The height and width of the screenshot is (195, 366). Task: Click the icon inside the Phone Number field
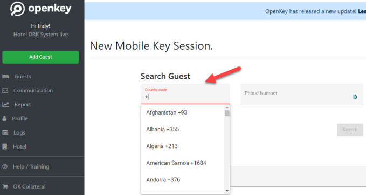click(355, 97)
